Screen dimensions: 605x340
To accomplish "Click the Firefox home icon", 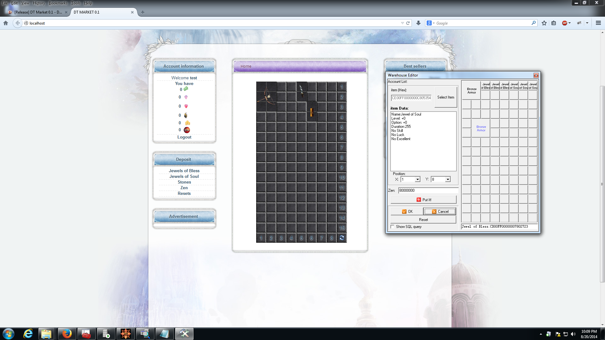I will tap(6, 23).
